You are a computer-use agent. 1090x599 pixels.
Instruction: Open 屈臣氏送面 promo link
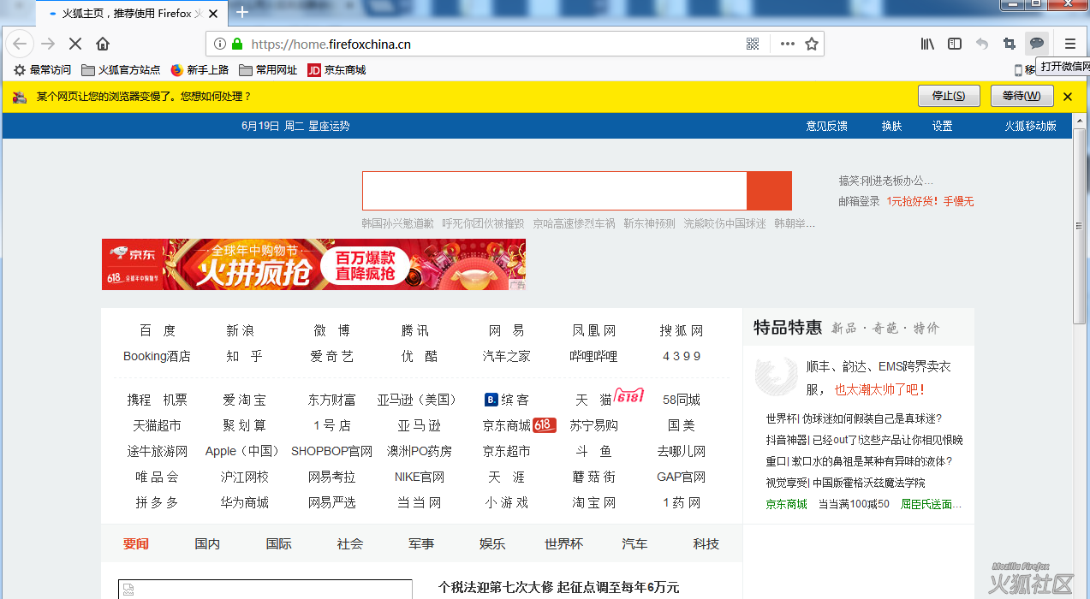tap(931, 504)
